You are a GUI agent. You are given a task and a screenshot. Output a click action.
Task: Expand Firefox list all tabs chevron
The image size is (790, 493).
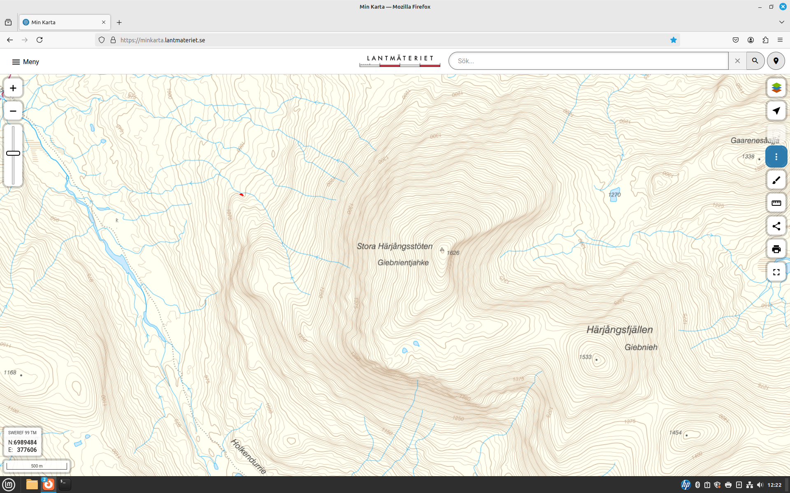781,22
